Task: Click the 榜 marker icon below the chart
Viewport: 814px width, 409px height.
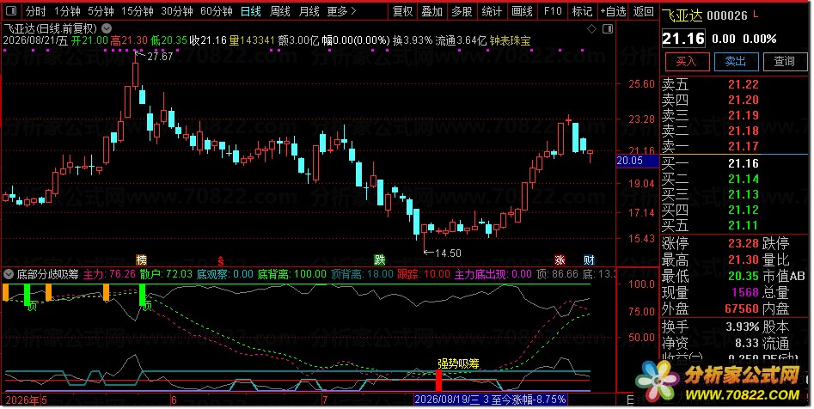Action: (141, 260)
